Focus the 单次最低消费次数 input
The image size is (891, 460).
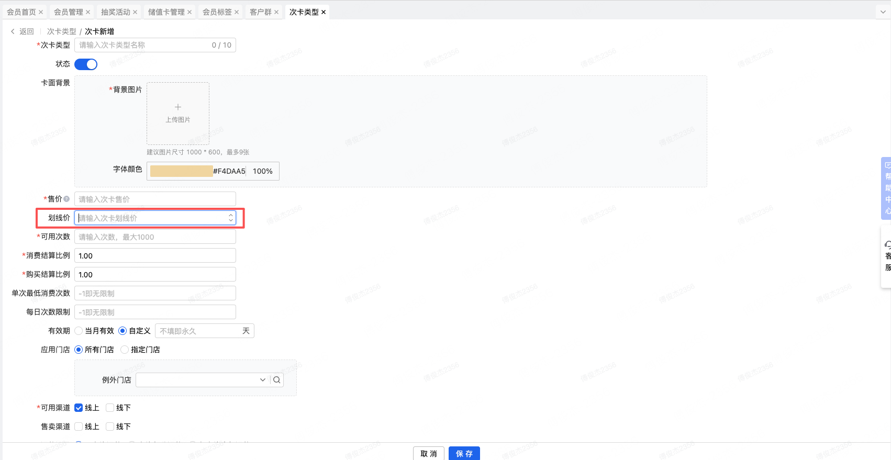pyautogui.click(x=155, y=293)
